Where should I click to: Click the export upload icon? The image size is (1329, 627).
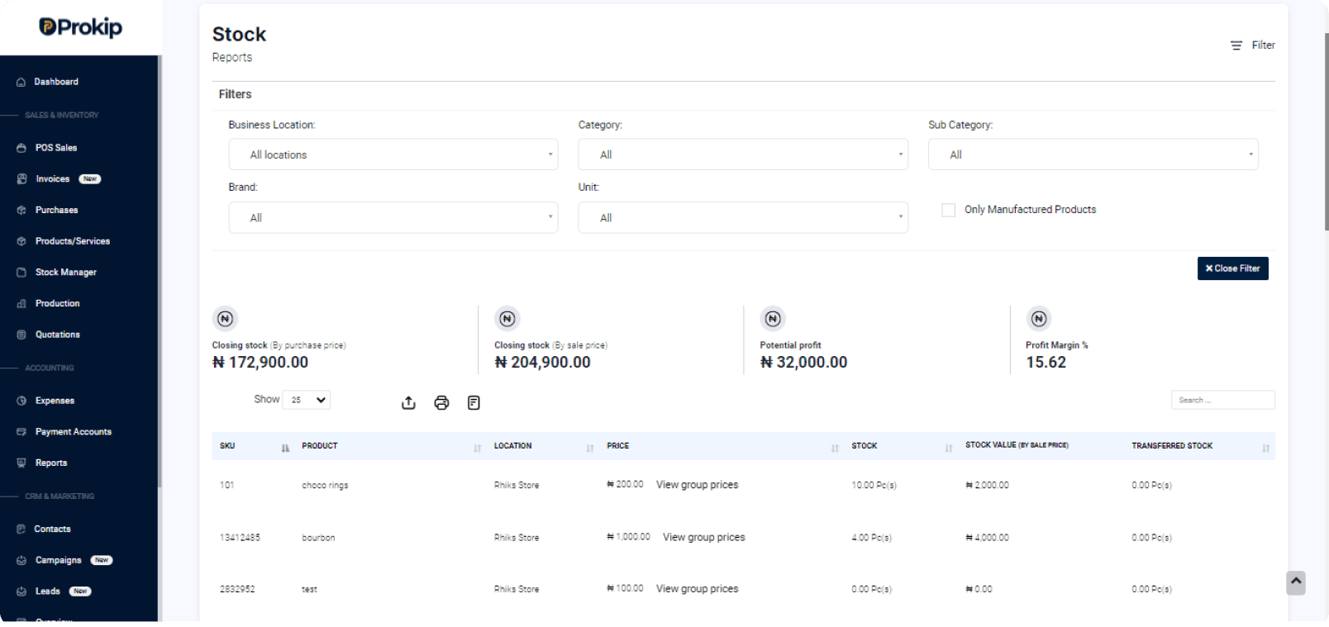(x=408, y=403)
